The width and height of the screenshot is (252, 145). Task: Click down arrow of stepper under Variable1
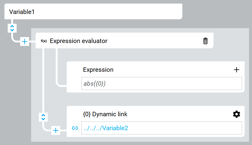point(12,30)
